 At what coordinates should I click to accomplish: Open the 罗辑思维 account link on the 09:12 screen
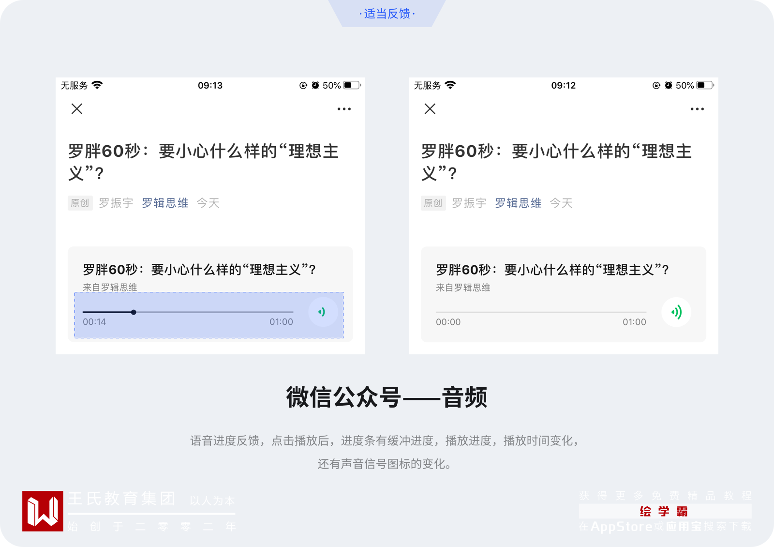pyautogui.click(x=518, y=203)
